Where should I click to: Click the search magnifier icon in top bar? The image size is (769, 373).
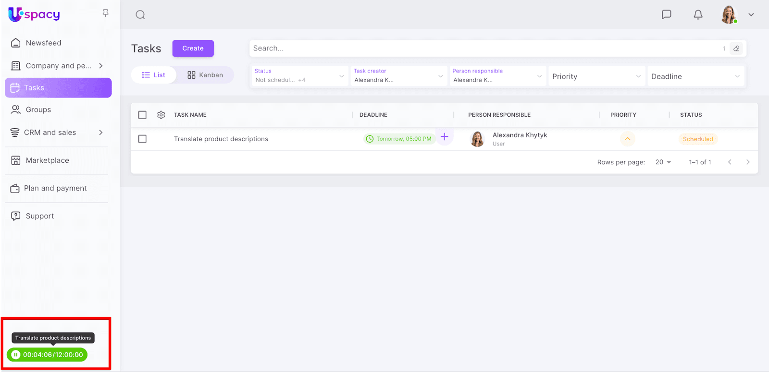pos(140,15)
